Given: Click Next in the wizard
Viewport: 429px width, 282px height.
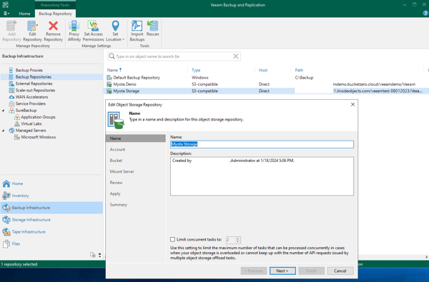Looking at the screenshot, I should coord(282,271).
